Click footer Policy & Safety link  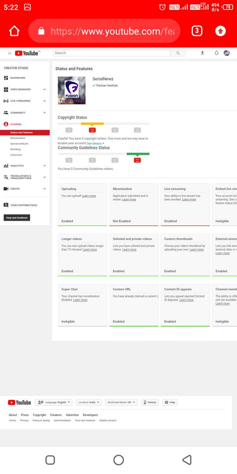41,421
